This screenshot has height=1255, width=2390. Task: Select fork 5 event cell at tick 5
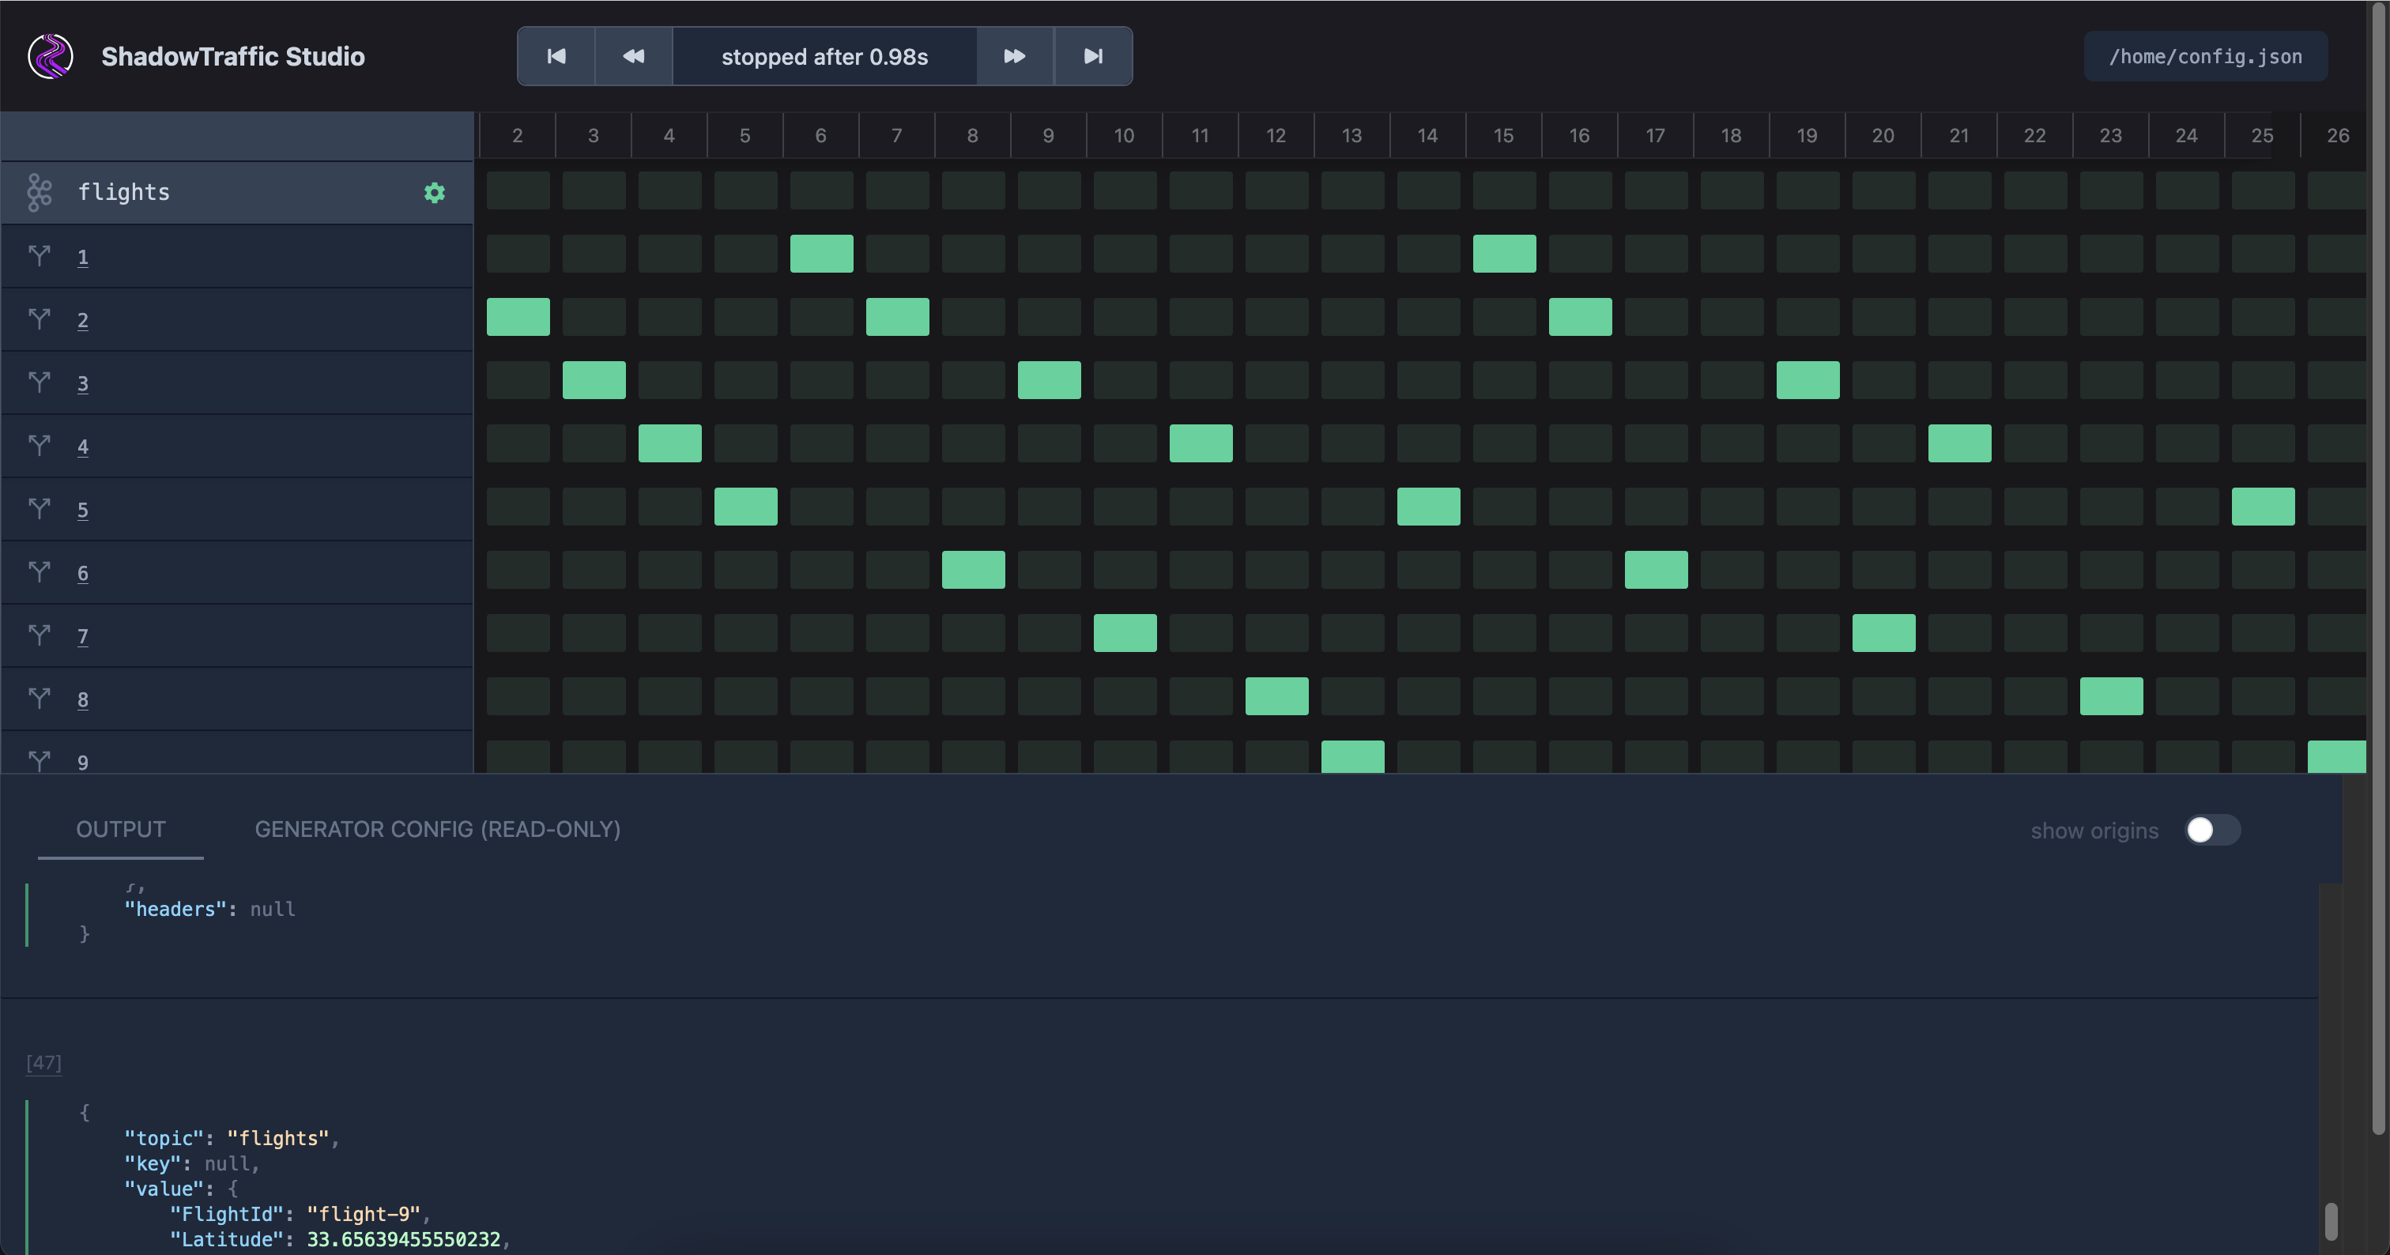coord(746,507)
